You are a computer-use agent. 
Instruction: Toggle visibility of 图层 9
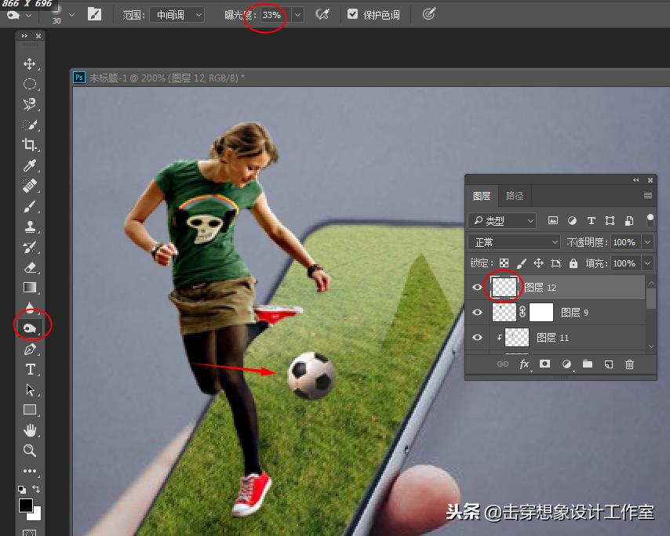[477, 313]
